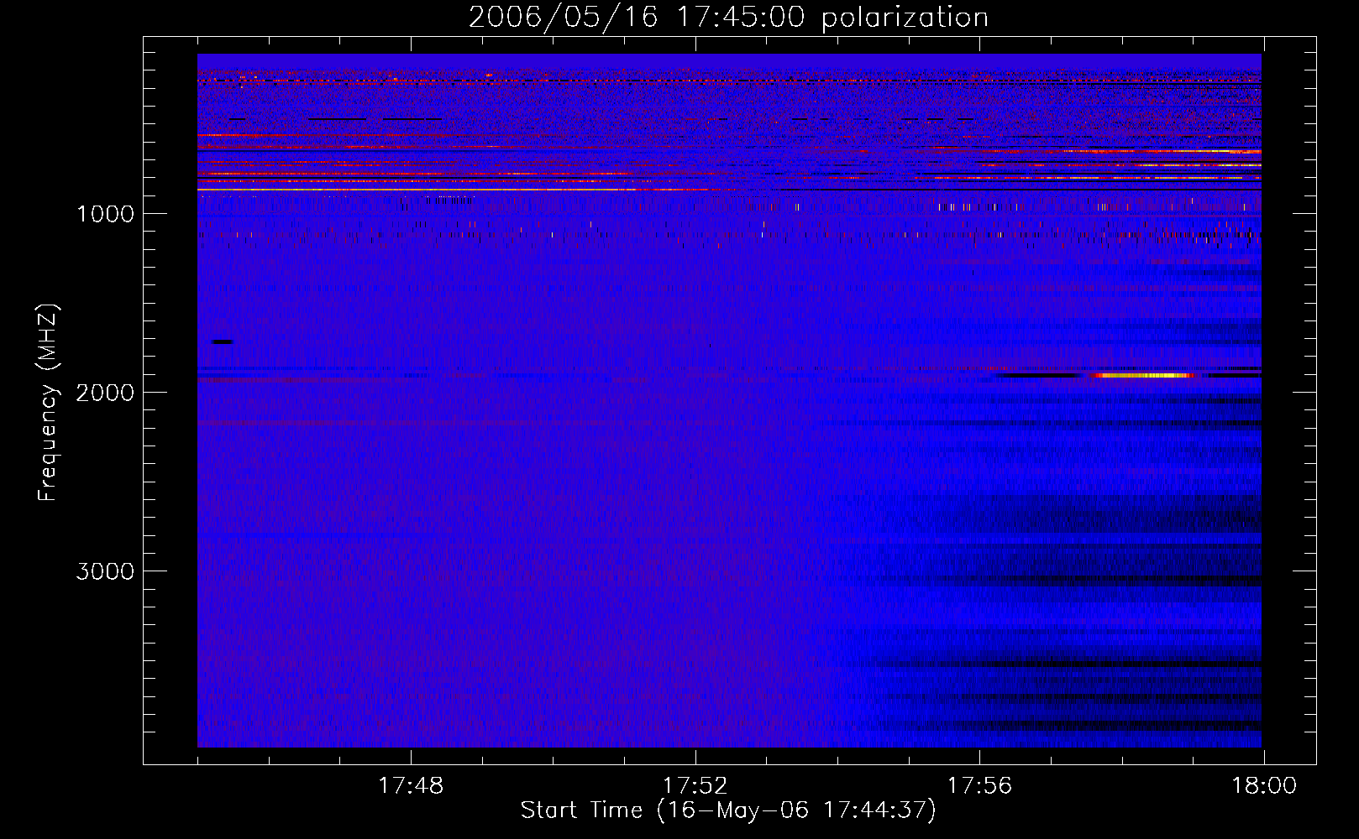Screen dimensions: 1359x839
Task: Click the "Frequency (MHZ)" axis label
Action: (48, 403)
